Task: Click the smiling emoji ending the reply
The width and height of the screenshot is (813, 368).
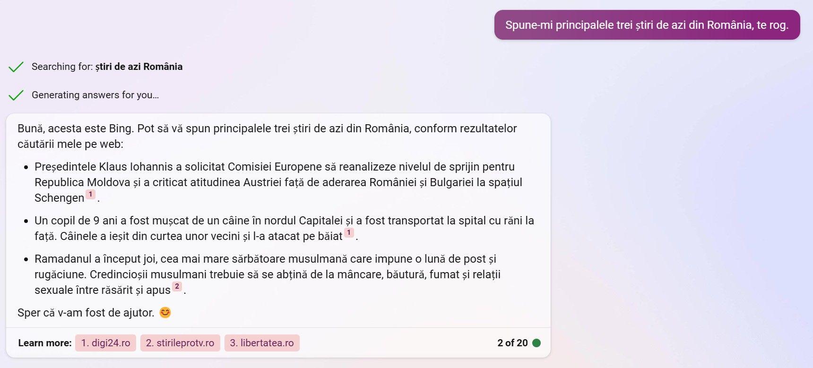Action: click(x=165, y=313)
